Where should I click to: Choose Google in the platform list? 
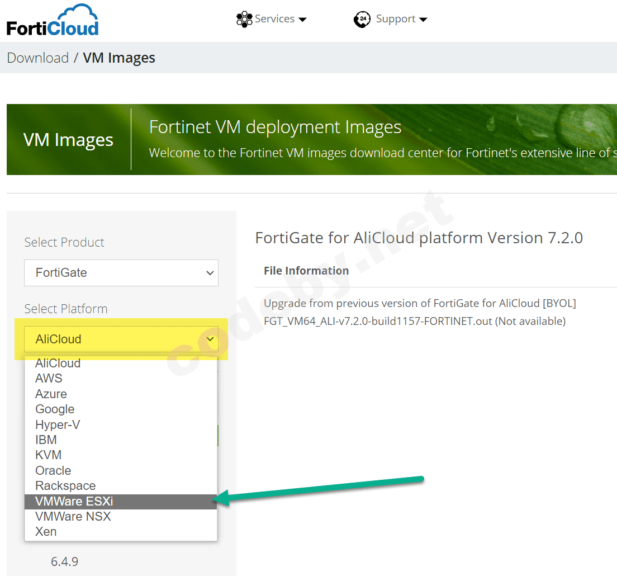click(55, 409)
